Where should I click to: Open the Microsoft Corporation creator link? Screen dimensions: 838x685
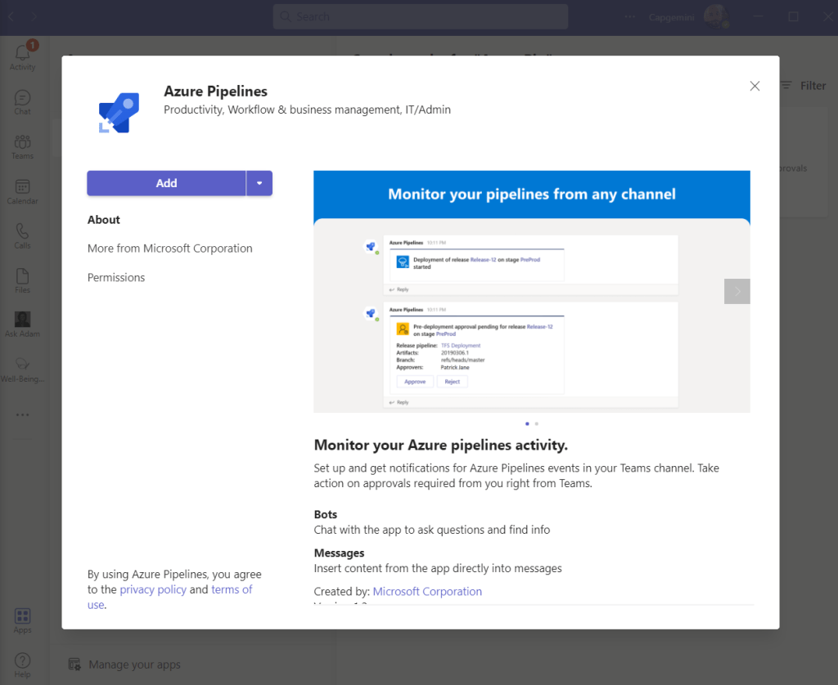[427, 591]
